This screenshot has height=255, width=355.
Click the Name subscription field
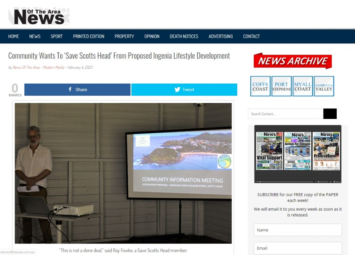pyautogui.click(x=298, y=230)
